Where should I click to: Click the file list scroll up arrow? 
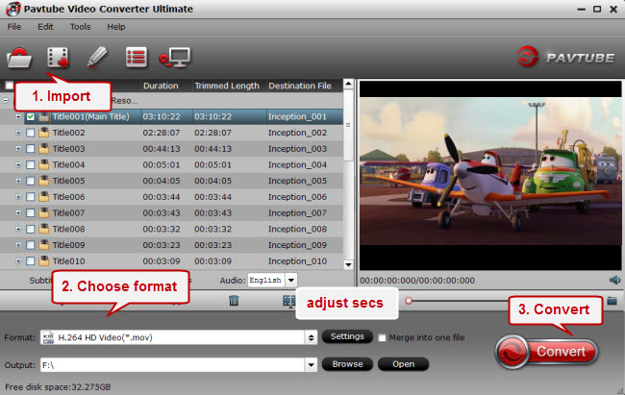pos(348,84)
